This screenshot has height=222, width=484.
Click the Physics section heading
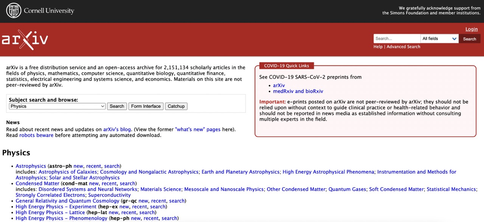pos(16,153)
